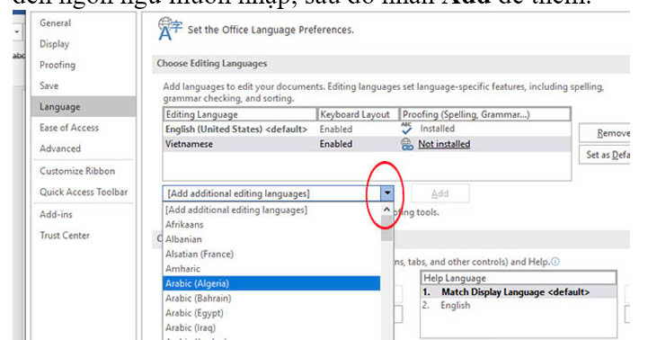Click the language list scroll-up arrow
Viewport: 648px width, 340px height.
(x=386, y=210)
